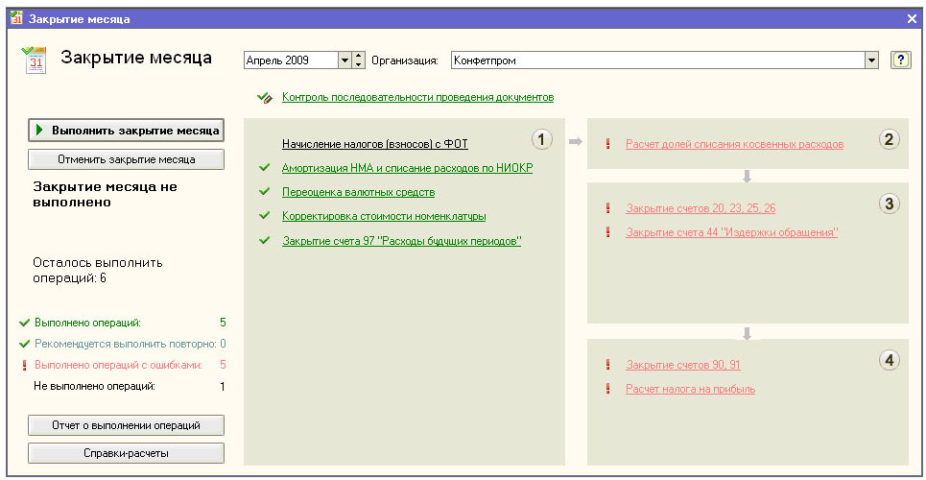This screenshot has height=480, width=926.
Task: Open Расчет налога на прибыль link
Action: [691, 390]
